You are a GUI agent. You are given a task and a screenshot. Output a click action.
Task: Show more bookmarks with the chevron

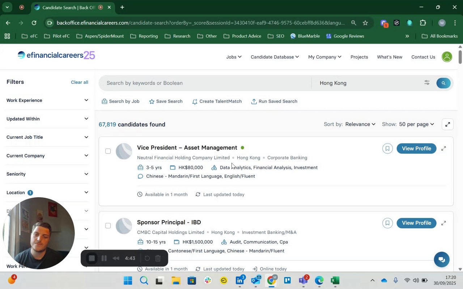tap(407, 36)
